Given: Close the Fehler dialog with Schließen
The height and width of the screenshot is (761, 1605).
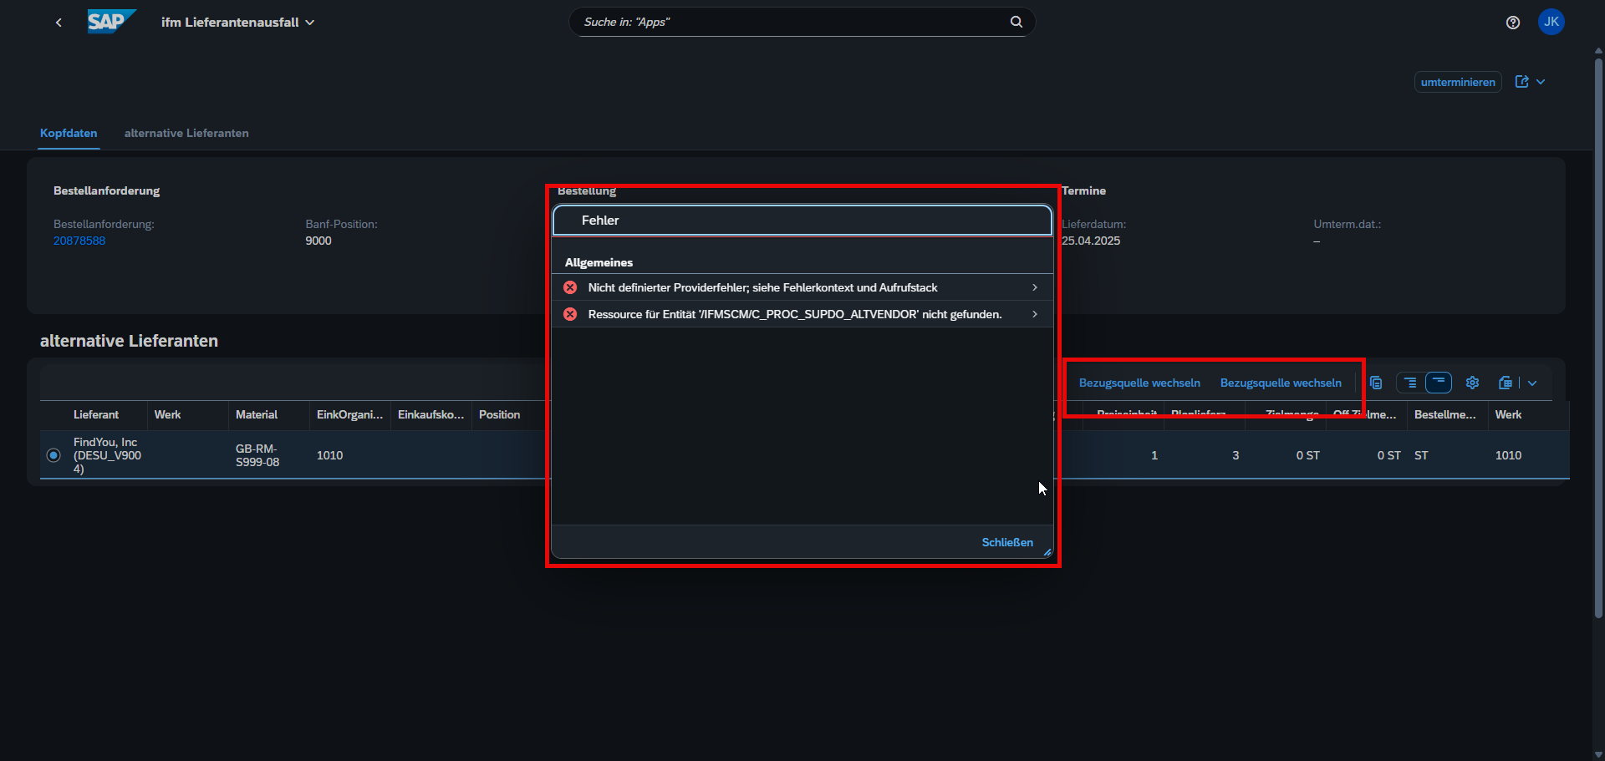Looking at the screenshot, I should tap(1006, 542).
